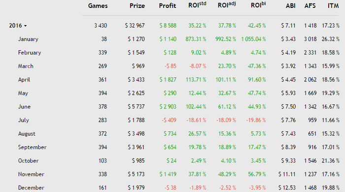Select the February row label

point(30,53)
